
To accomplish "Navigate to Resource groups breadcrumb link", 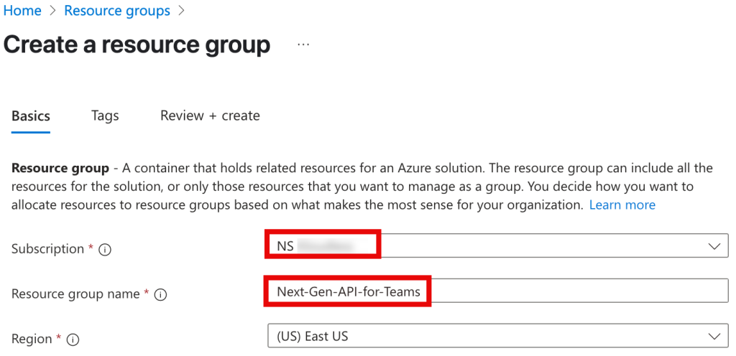I will click(117, 11).
